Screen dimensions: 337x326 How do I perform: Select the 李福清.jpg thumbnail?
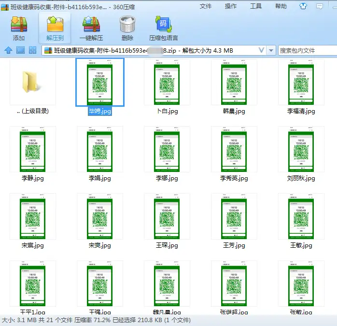(x=301, y=83)
